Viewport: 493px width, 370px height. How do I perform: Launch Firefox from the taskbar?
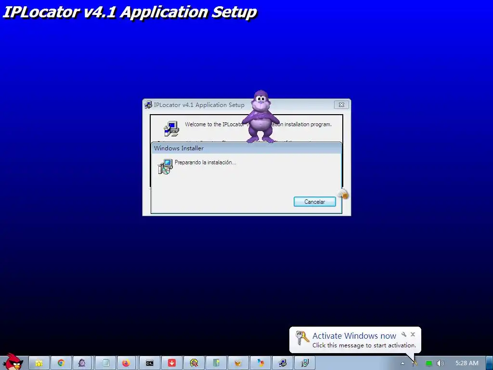click(127, 363)
